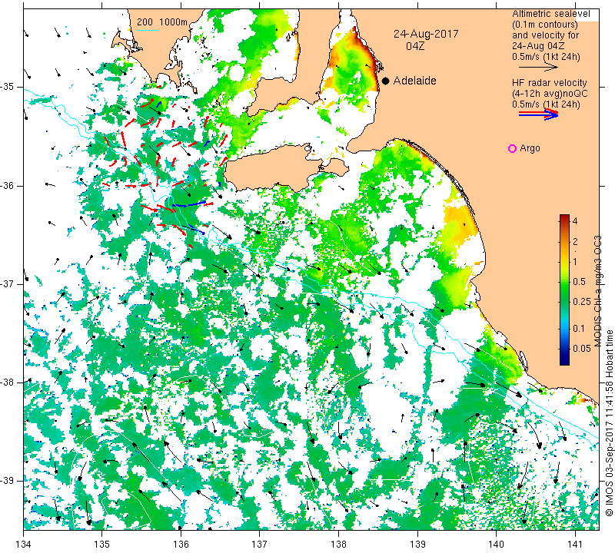Click the -39 latitude axis label
Image resolution: width=615 pixels, height=553 pixels.
click(x=8, y=481)
